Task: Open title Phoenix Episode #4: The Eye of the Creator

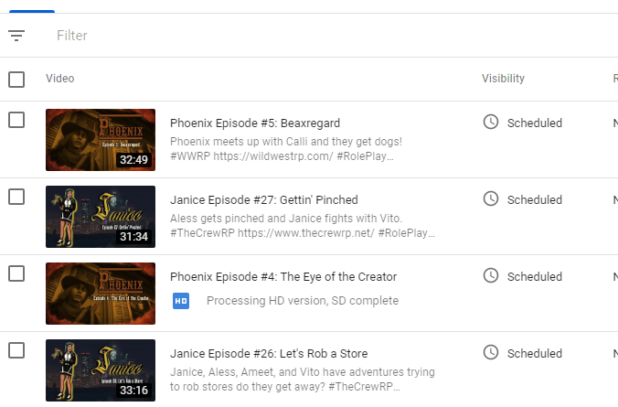Action: [283, 277]
